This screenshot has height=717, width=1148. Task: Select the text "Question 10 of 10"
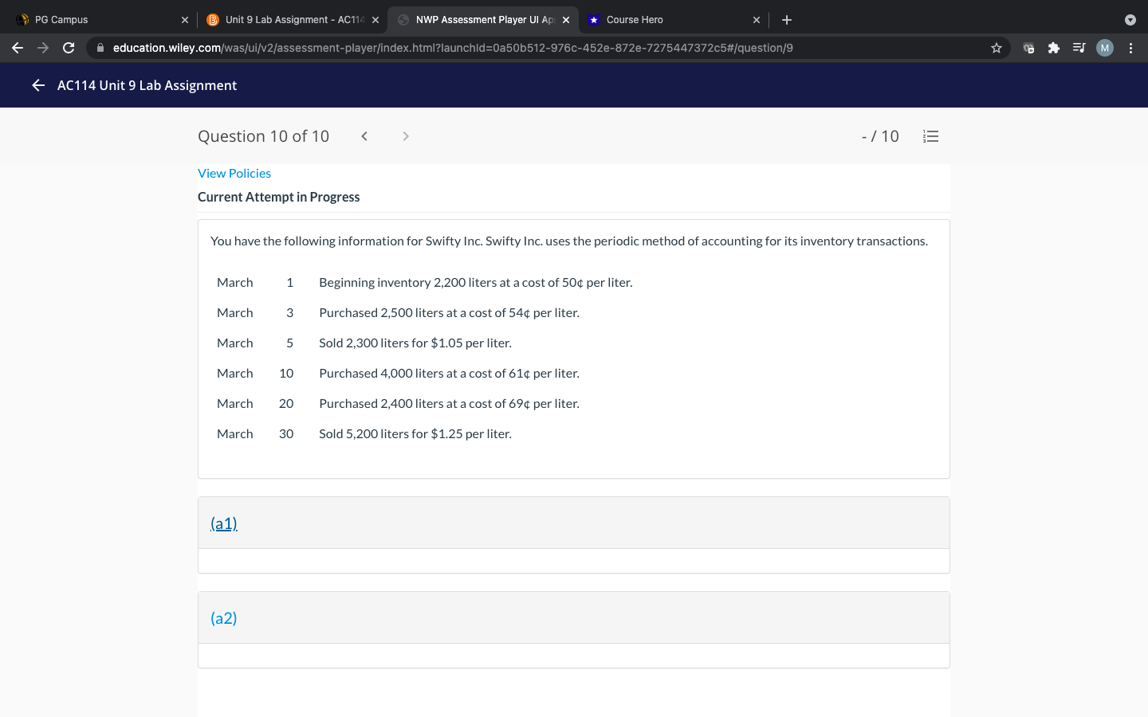coord(264,136)
